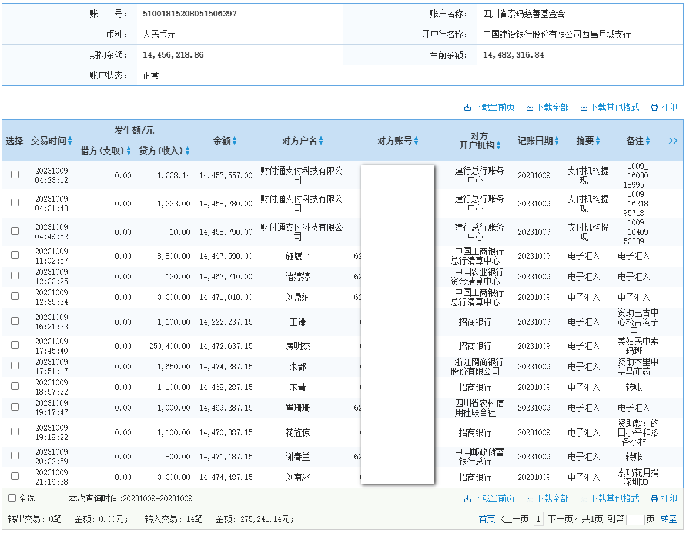Sort by 贷方(收入) column arrows

[x=188, y=151]
